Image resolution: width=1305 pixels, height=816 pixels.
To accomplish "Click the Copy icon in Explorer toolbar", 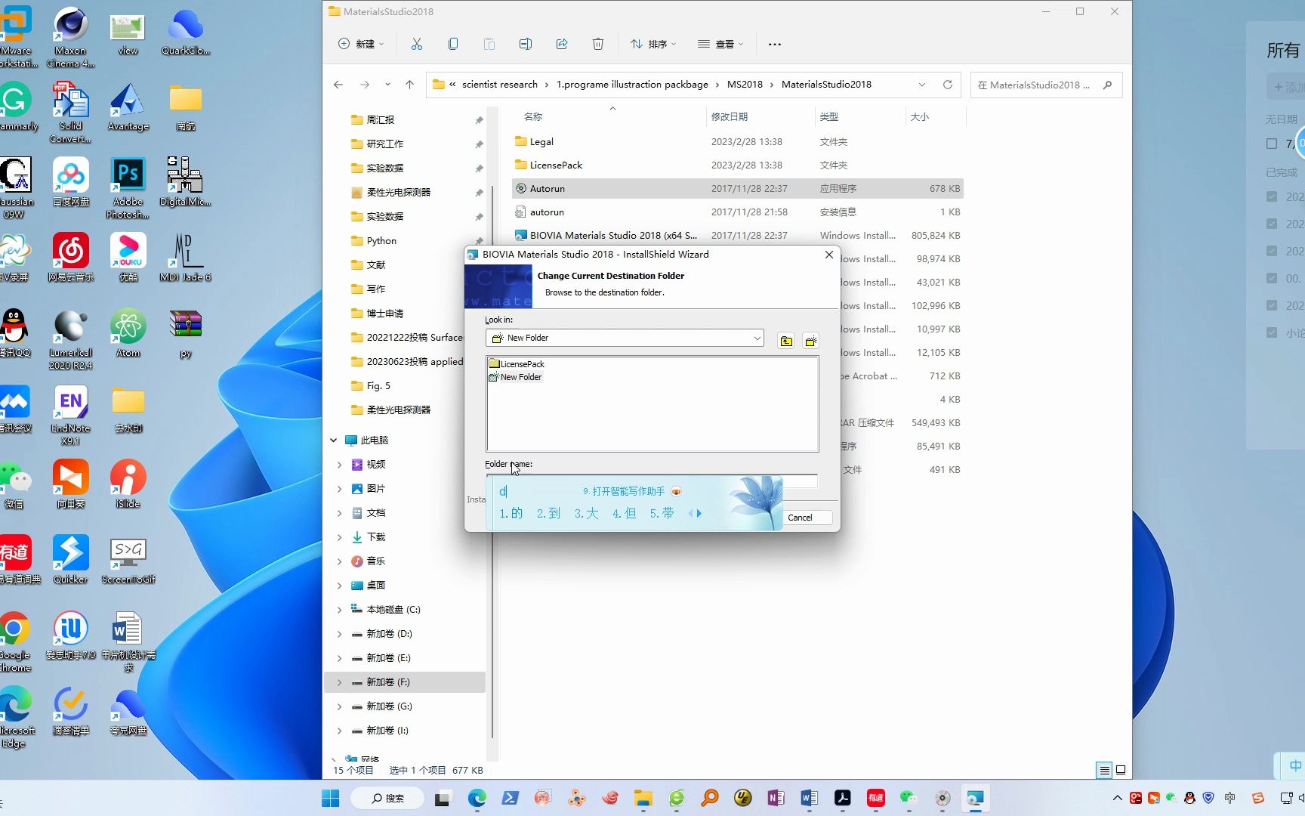I will pos(453,44).
